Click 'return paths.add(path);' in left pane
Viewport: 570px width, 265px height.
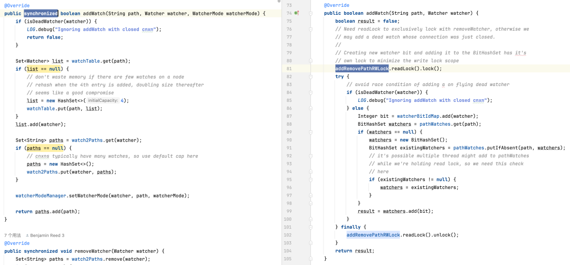tap(47, 211)
